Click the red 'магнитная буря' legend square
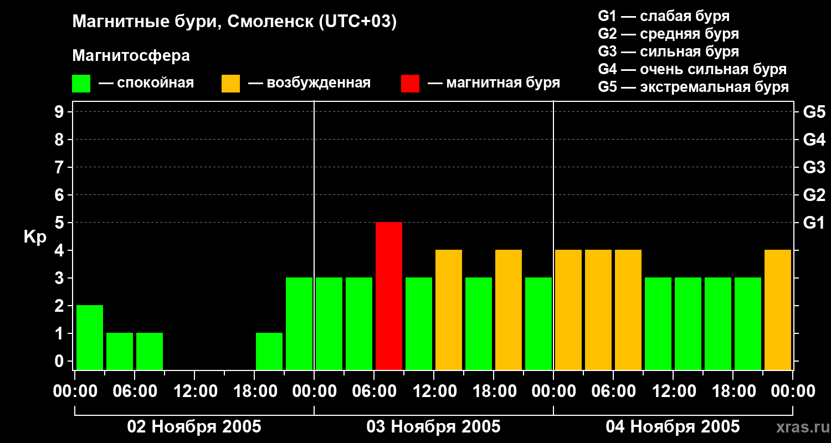The height and width of the screenshot is (443, 831). (410, 84)
